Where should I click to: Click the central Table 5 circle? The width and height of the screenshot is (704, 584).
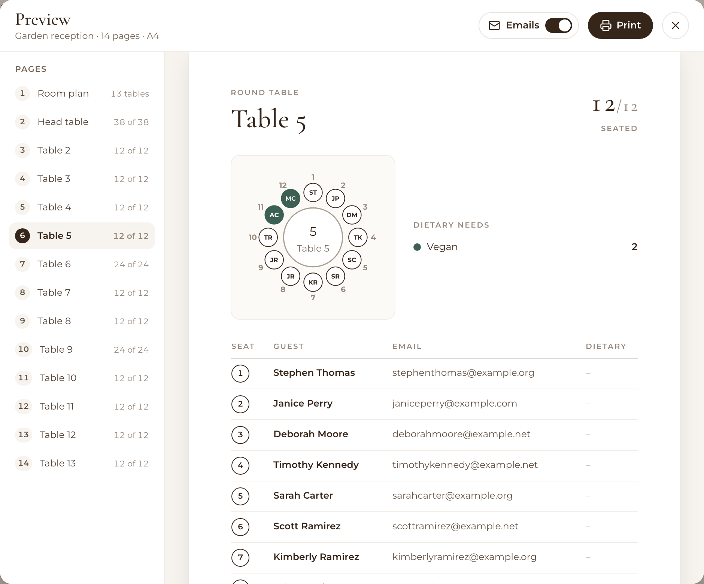(313, 237)
